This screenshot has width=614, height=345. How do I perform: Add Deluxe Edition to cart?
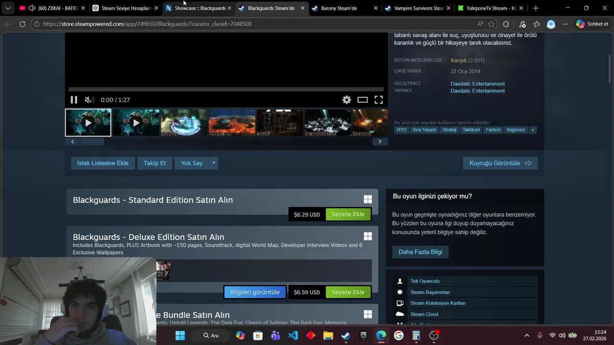pyautogui.click(x=348, y=292)
